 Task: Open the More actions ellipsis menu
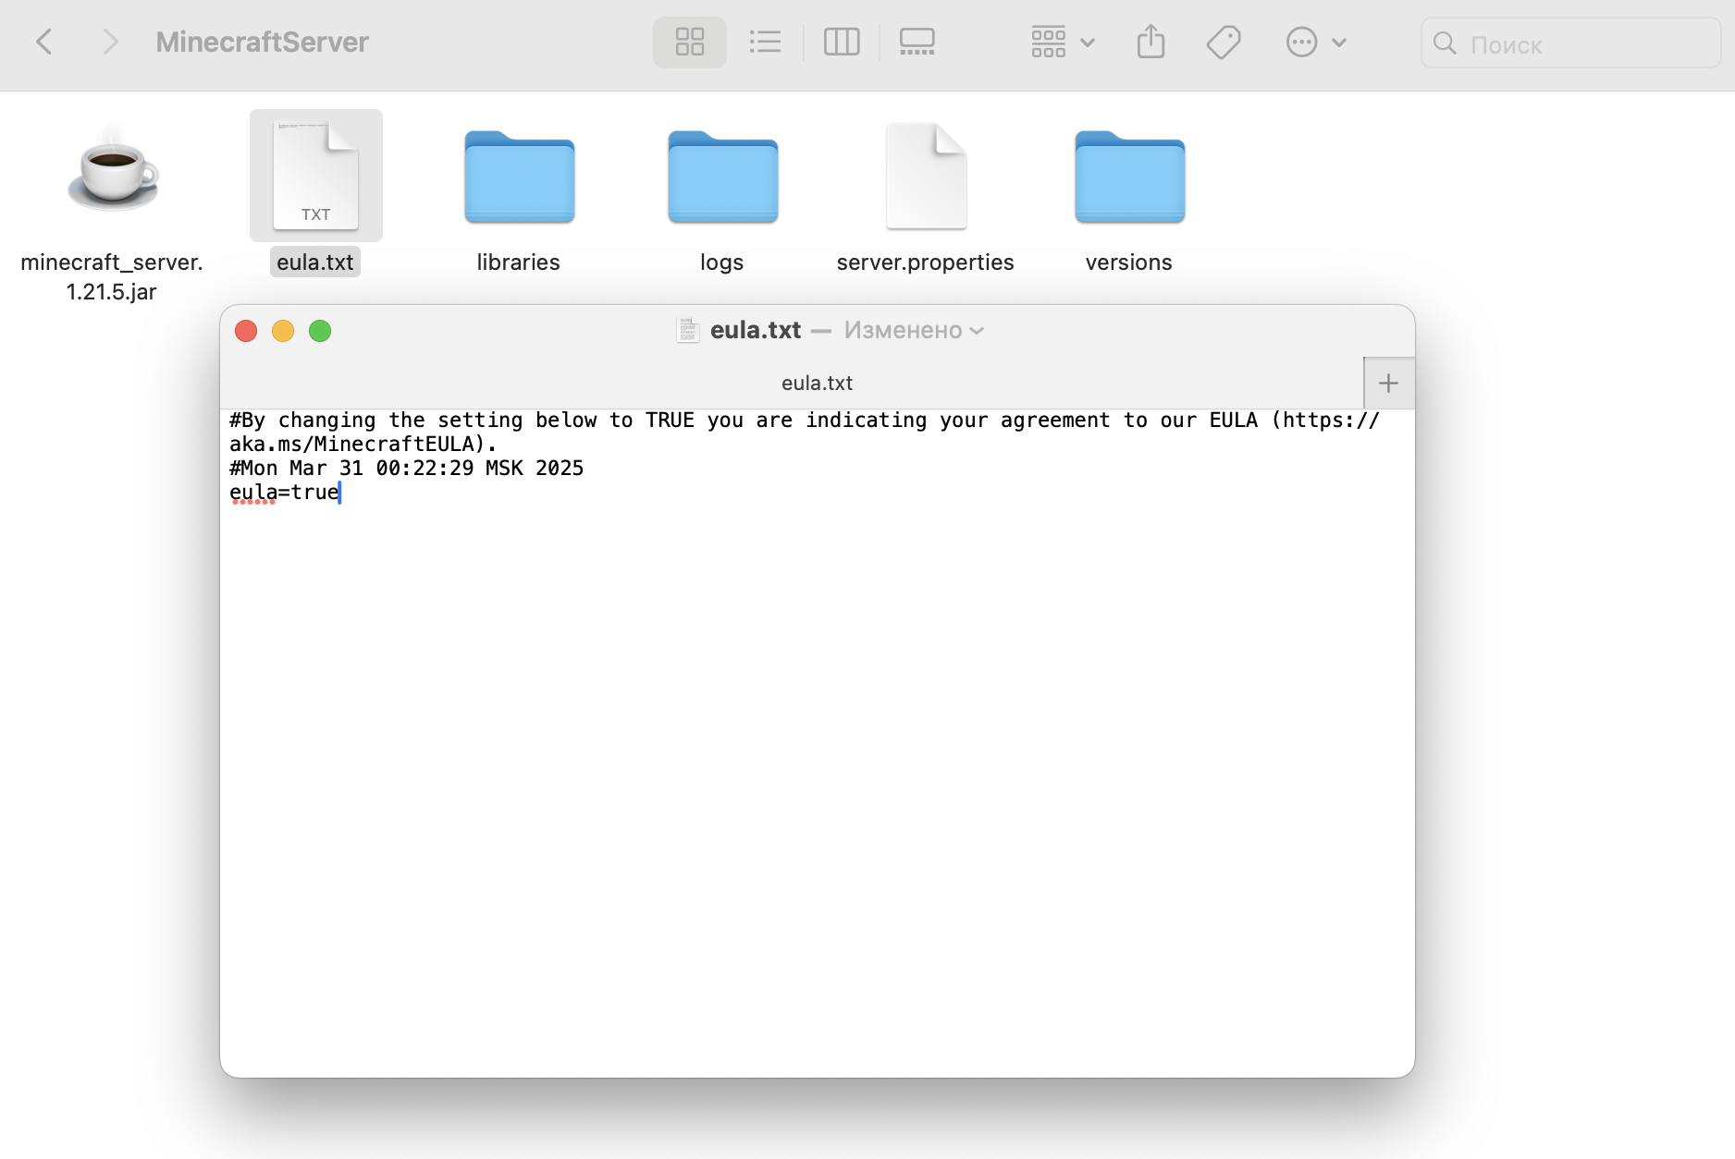pos(1316,42)
